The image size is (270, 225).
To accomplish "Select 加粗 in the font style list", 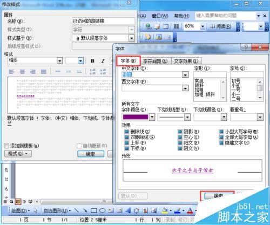I will 199,90.
